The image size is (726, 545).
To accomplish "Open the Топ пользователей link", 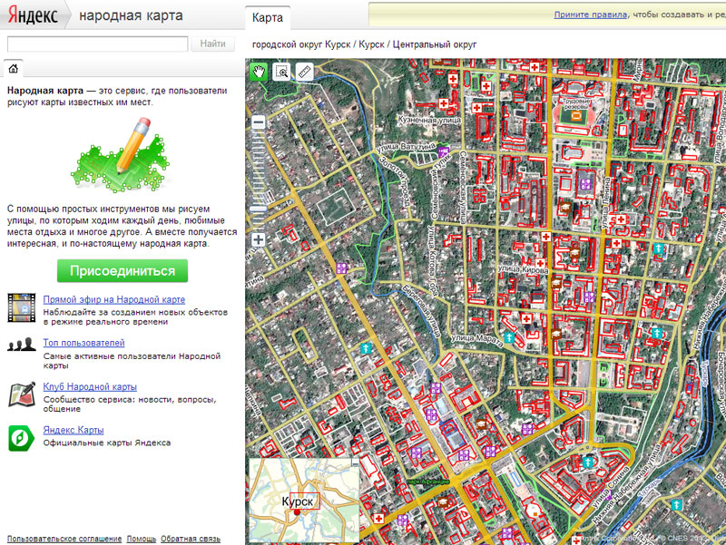I will (83, 343).
